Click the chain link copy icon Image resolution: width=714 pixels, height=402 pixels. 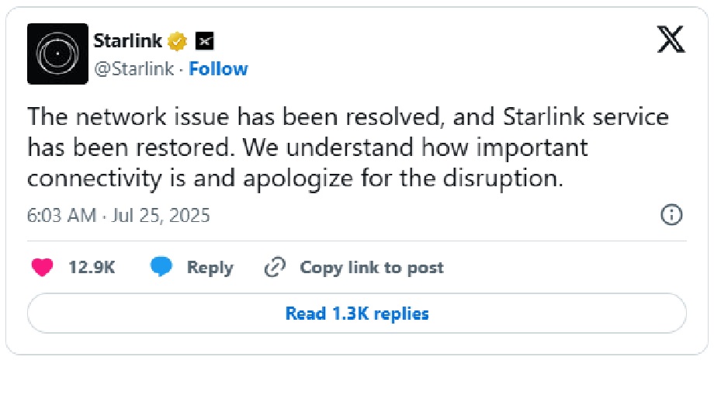coord(276,268)
